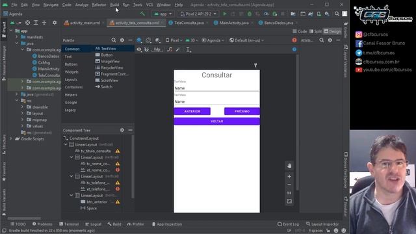Collapse the res folder
The height and width of the screenshot is (234, 416).
tap(17, 101)
